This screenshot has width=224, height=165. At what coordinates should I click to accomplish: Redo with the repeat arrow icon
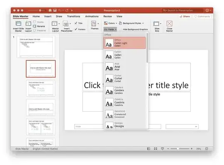click(67, 10)
